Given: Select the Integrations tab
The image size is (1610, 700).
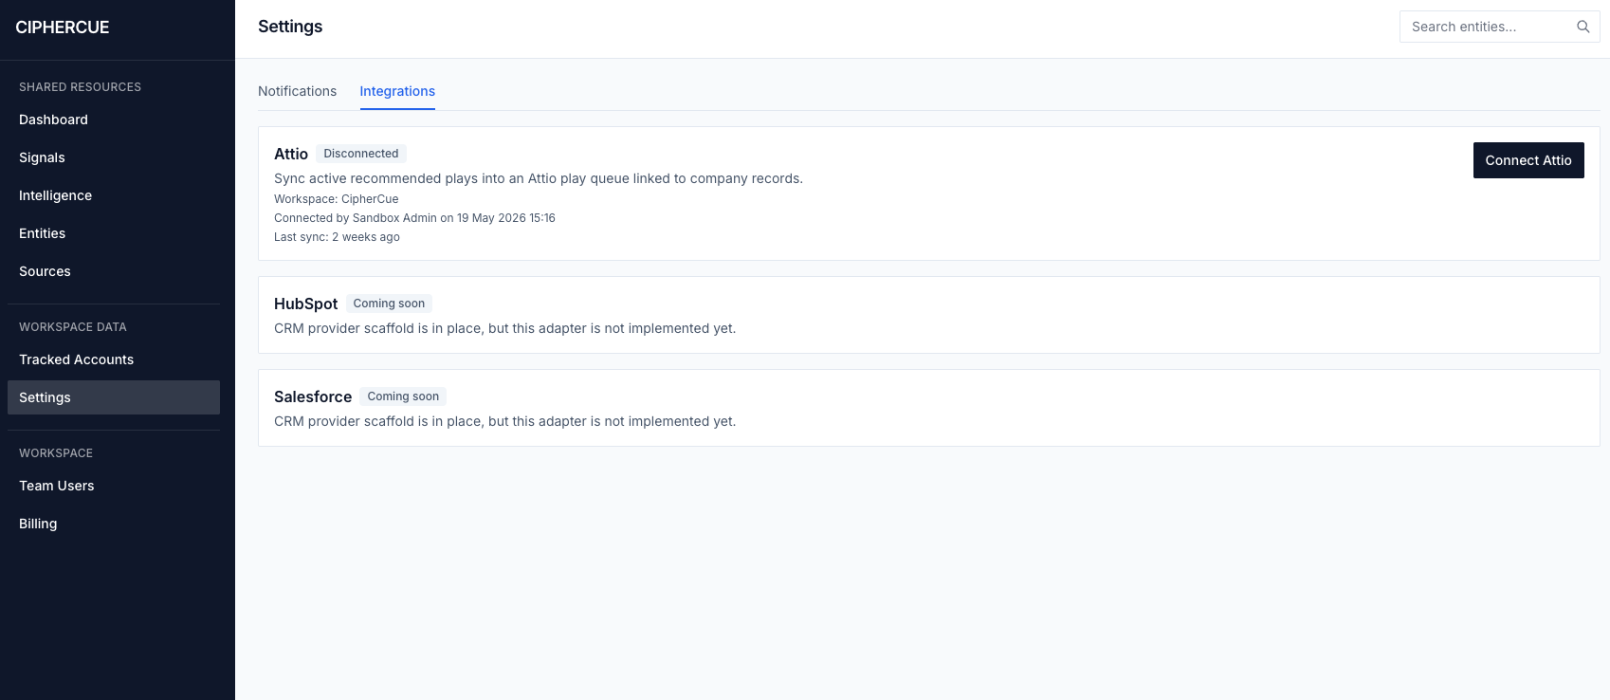Looking at the screenshot, I should (397, 91).
